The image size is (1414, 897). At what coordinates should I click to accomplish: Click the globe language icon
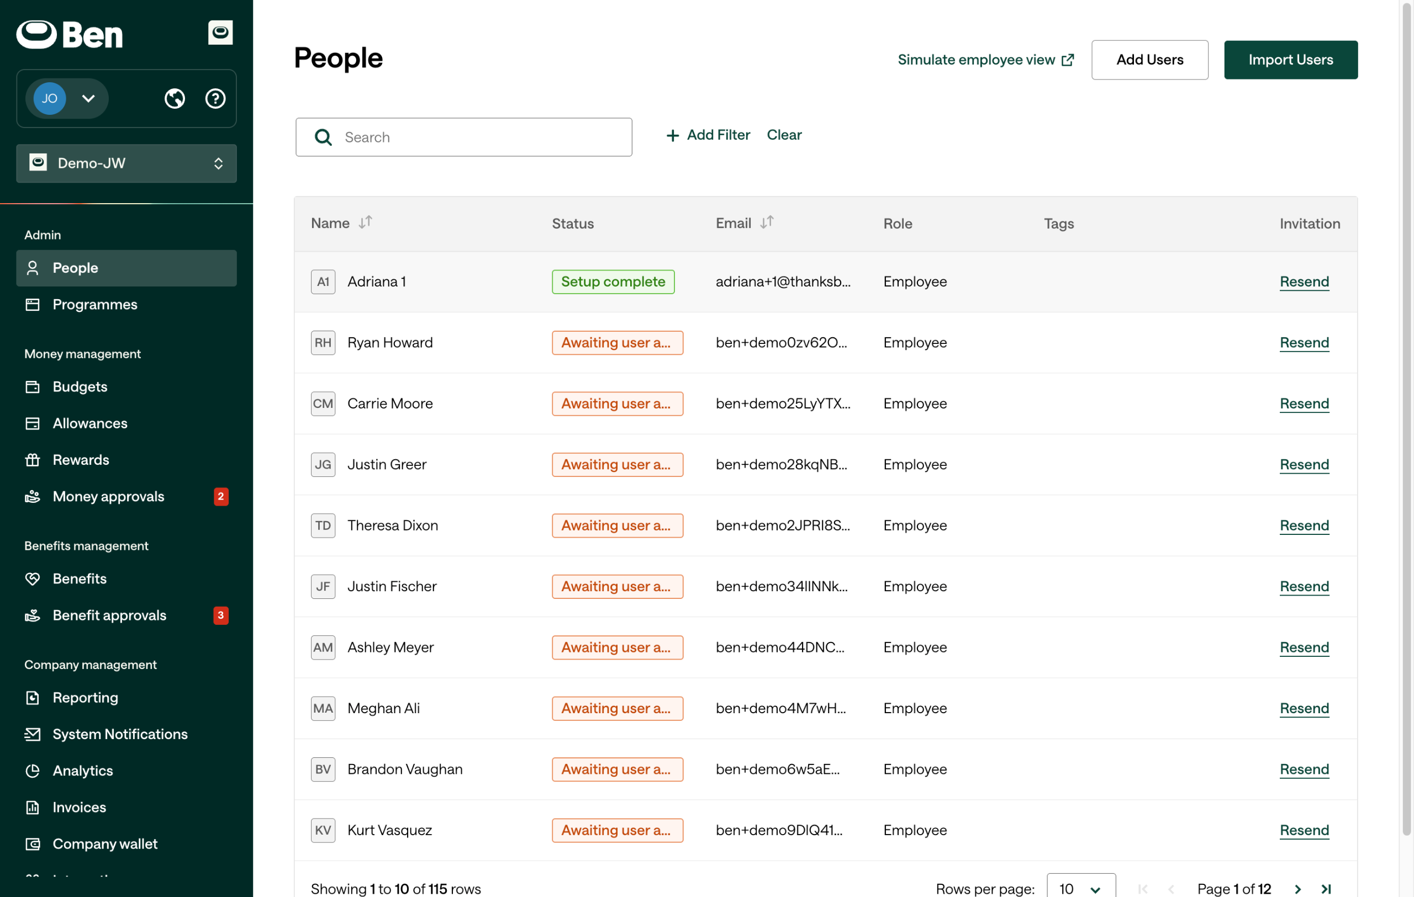click(175, 99)
